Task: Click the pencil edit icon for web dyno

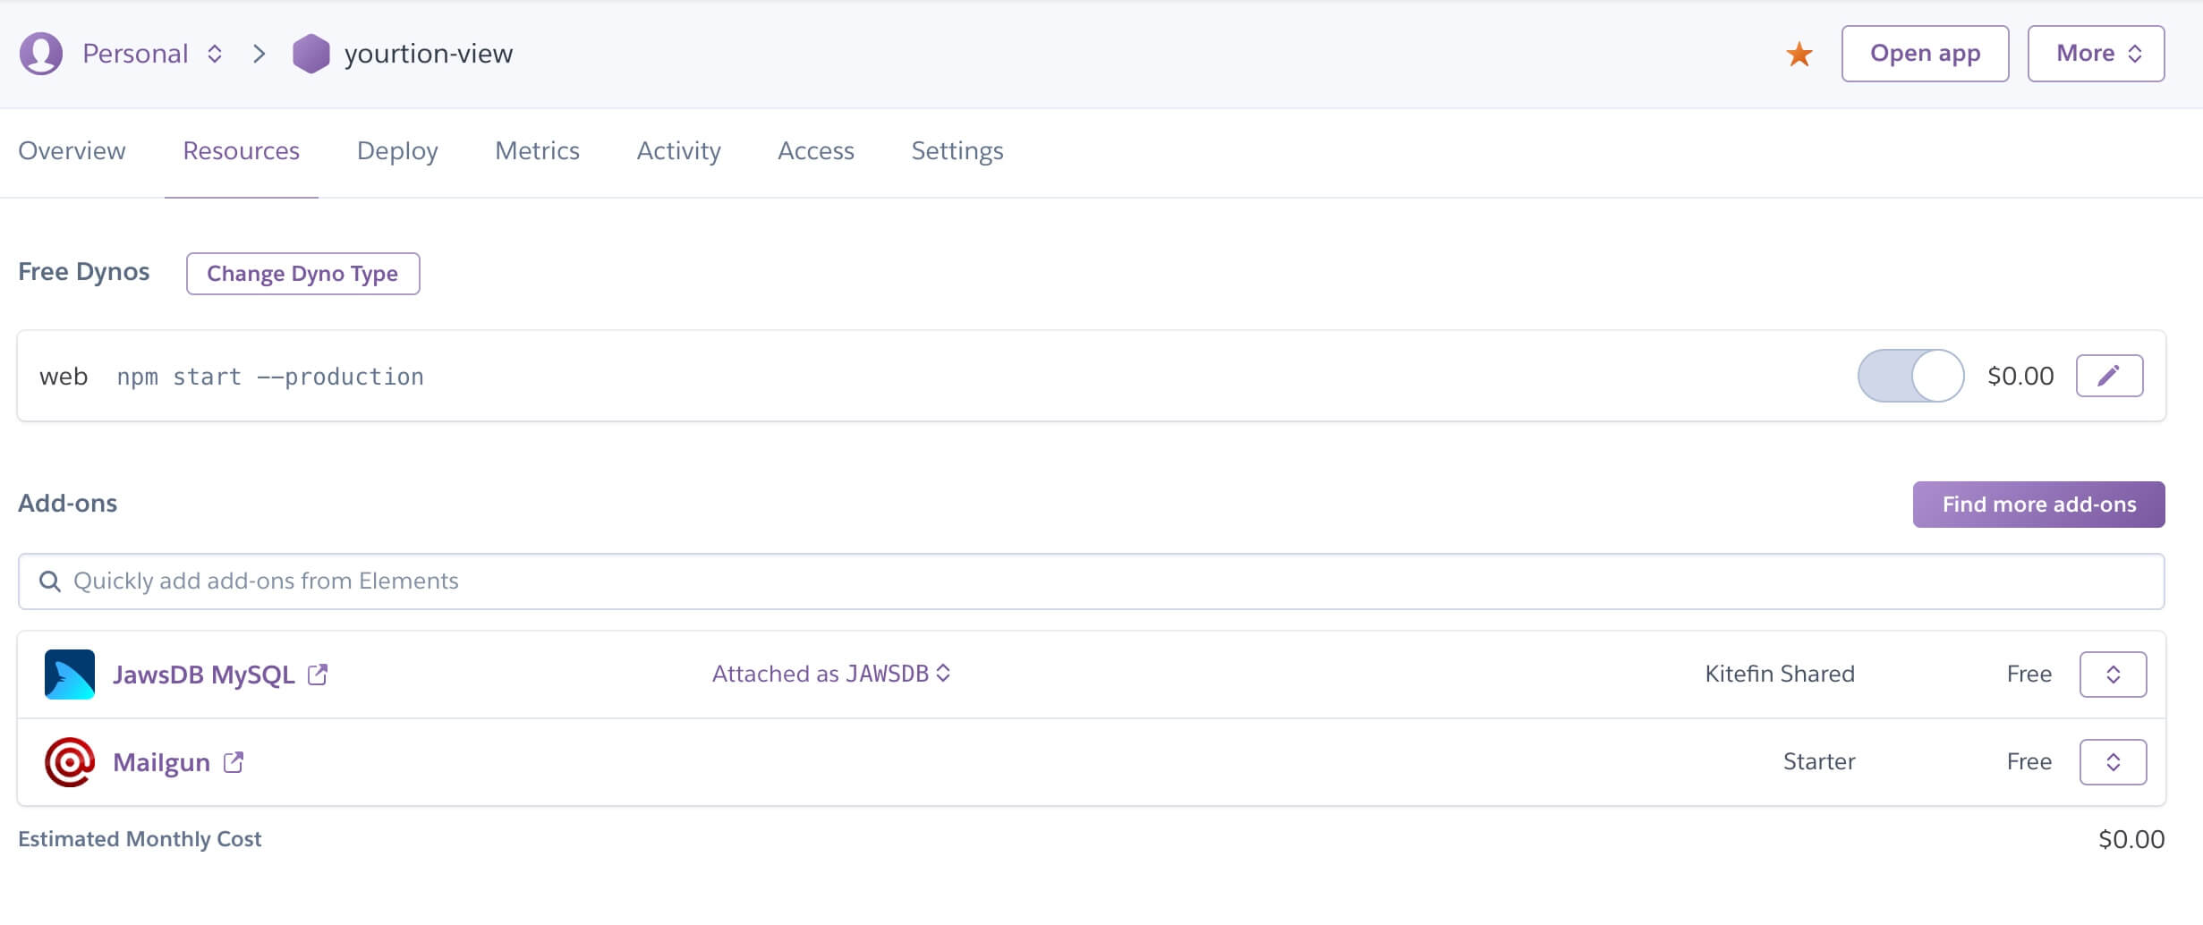Action: point(2108,376)
